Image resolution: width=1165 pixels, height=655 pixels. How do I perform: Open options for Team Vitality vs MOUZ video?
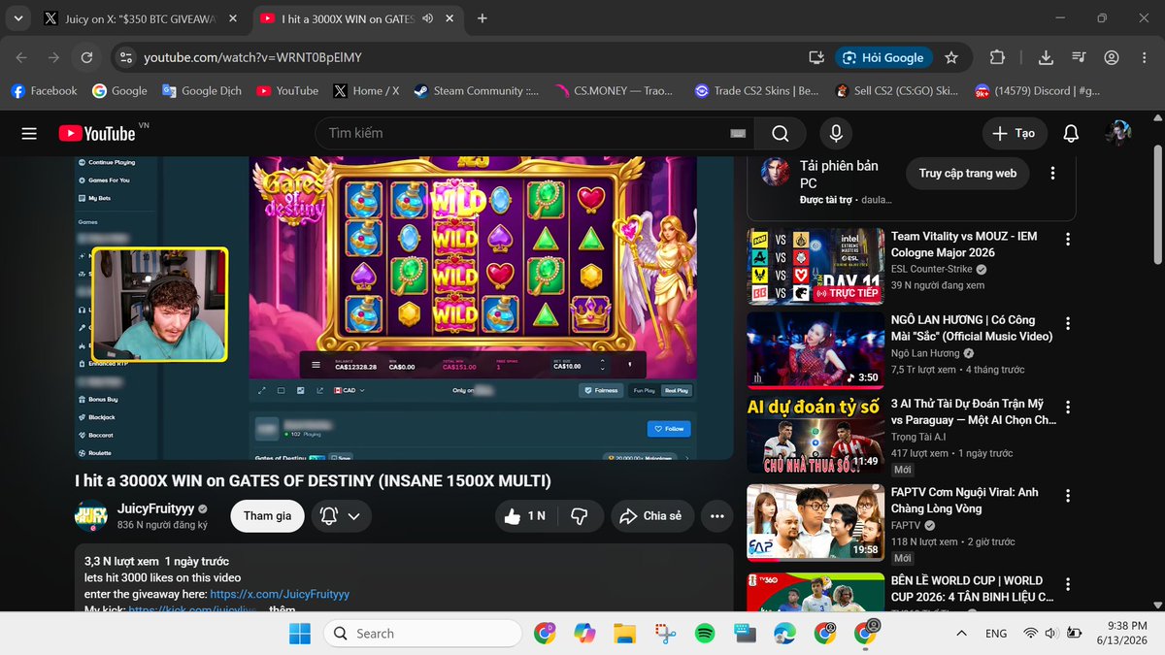1068,239
